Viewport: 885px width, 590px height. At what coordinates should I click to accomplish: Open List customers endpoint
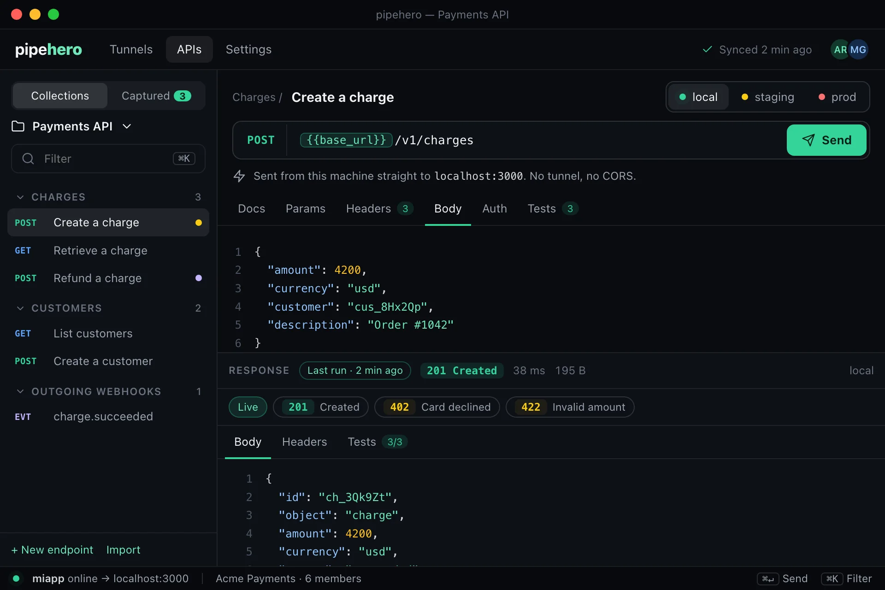(108, 333)
